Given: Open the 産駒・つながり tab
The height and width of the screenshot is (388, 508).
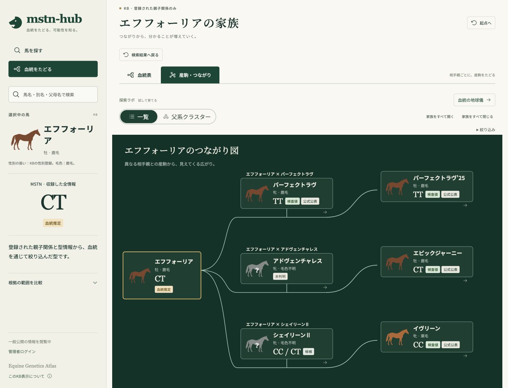Looking at the screenshot, I should [x=190, y=75].
